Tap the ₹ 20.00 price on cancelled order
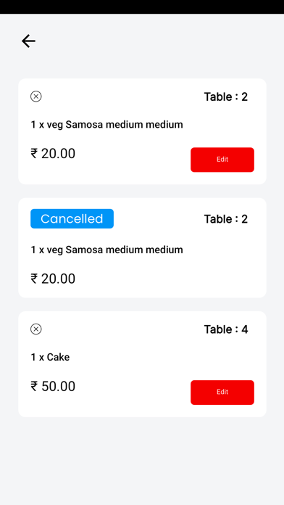The width and height of the screenshot is (284, 505). pyautogui.click(x=53, y=279)
